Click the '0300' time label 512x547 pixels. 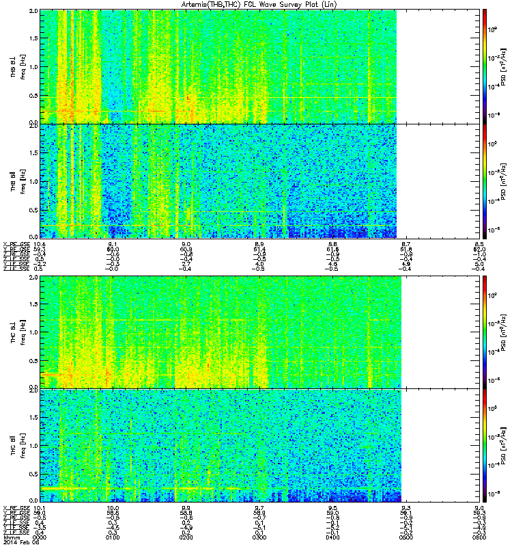[259, 537]
